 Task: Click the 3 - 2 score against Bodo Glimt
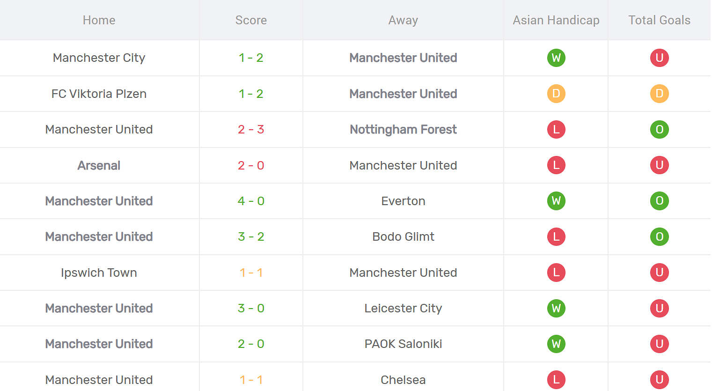(251, 236)
